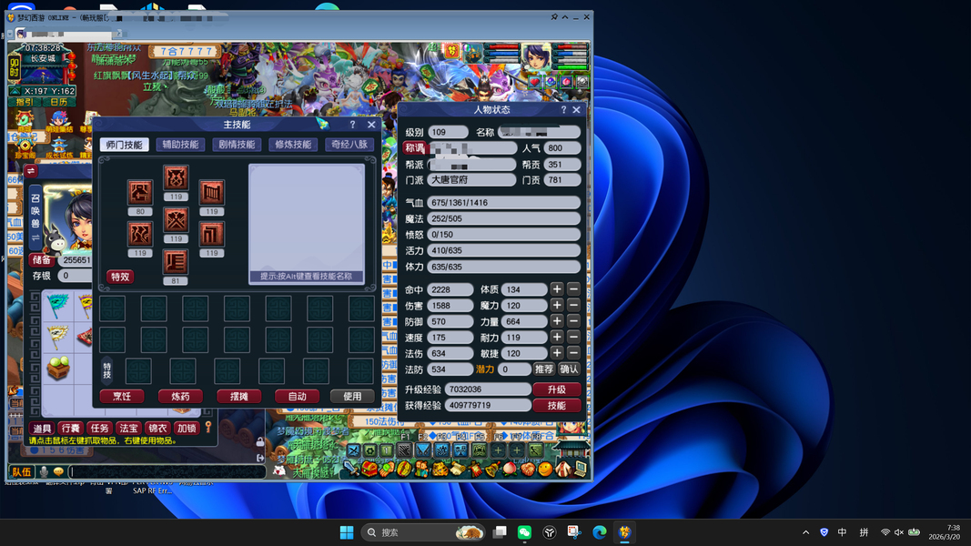
Task: Open the 任务 tab in inventory
Action: (x=100, y=428)
